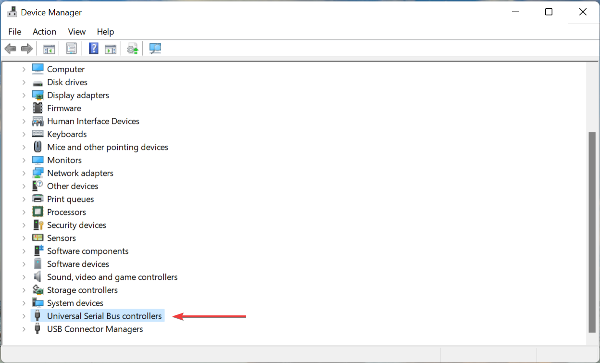Click the Keyboards icon
The height and width of the screenshot is (363, 600).
(x=37, y=134)
